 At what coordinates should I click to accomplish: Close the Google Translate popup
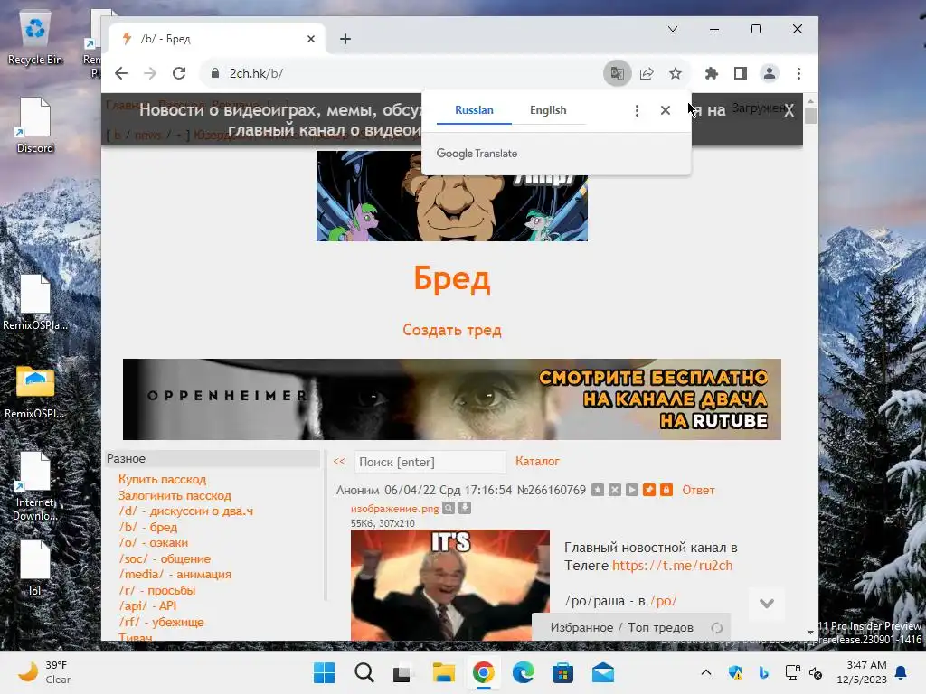click(666, 110)
